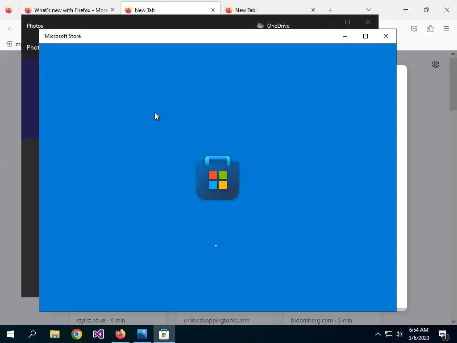
Task: Close What's new with Firefox tab
Action: point(112,10)
